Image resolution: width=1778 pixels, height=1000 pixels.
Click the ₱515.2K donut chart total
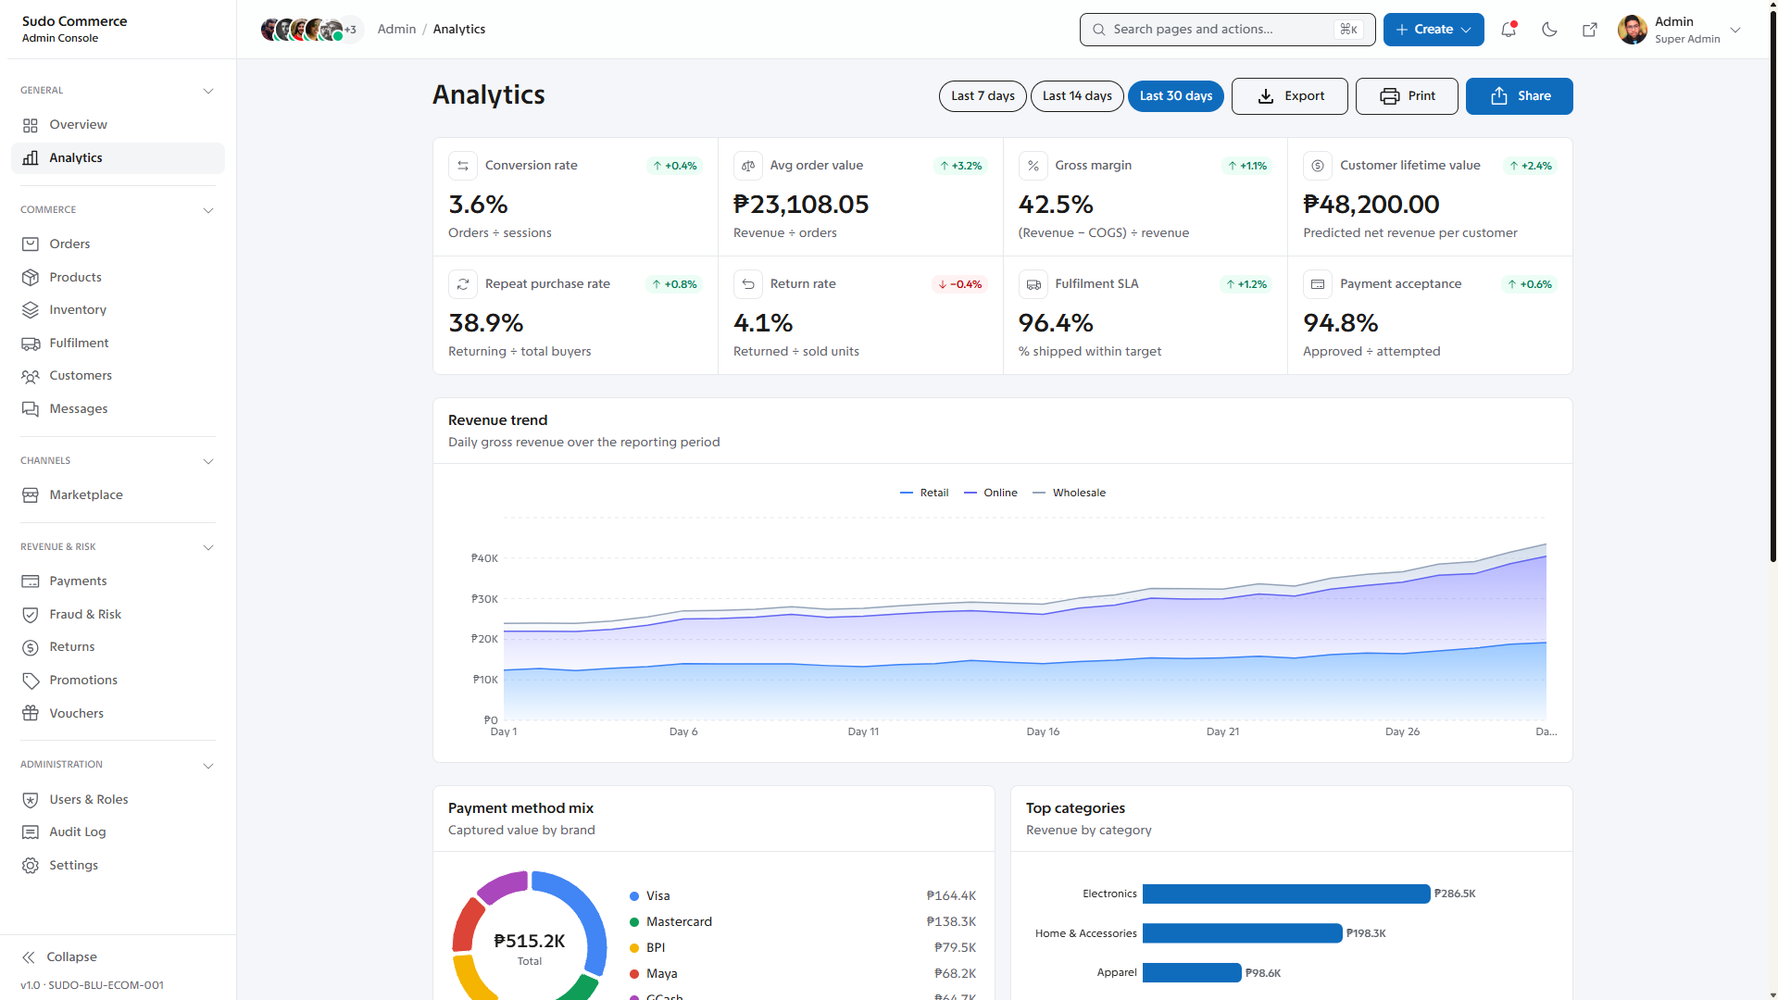pyautogui.click(x=530, y=942)
